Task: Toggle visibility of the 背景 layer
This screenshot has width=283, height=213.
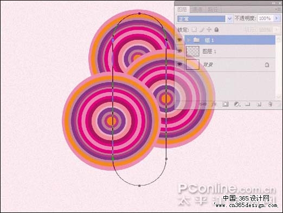Action: (x=179, y=64)
